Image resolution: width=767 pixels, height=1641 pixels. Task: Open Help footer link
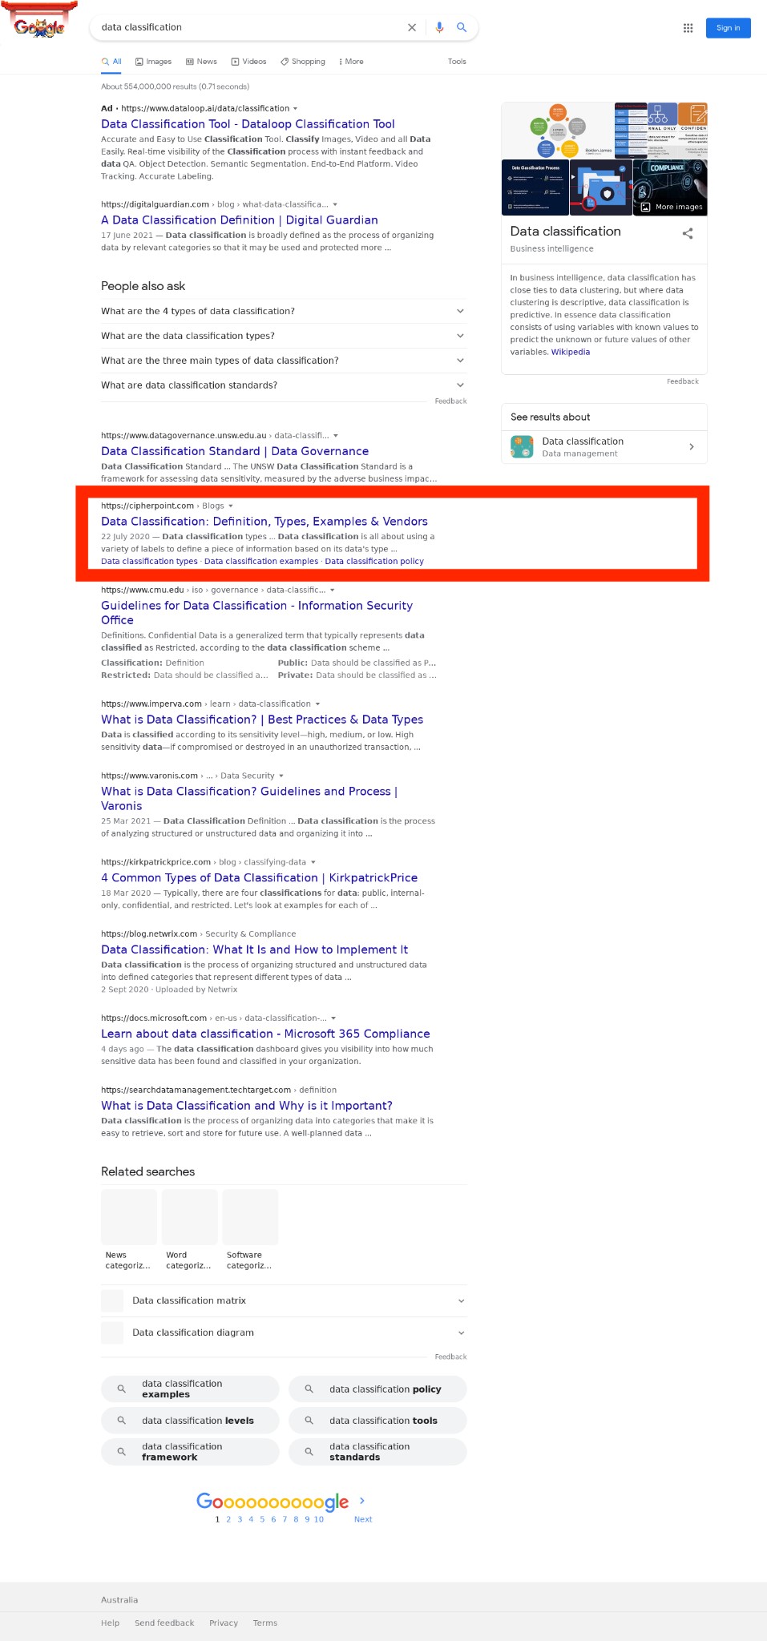(x=111, y=1623)
